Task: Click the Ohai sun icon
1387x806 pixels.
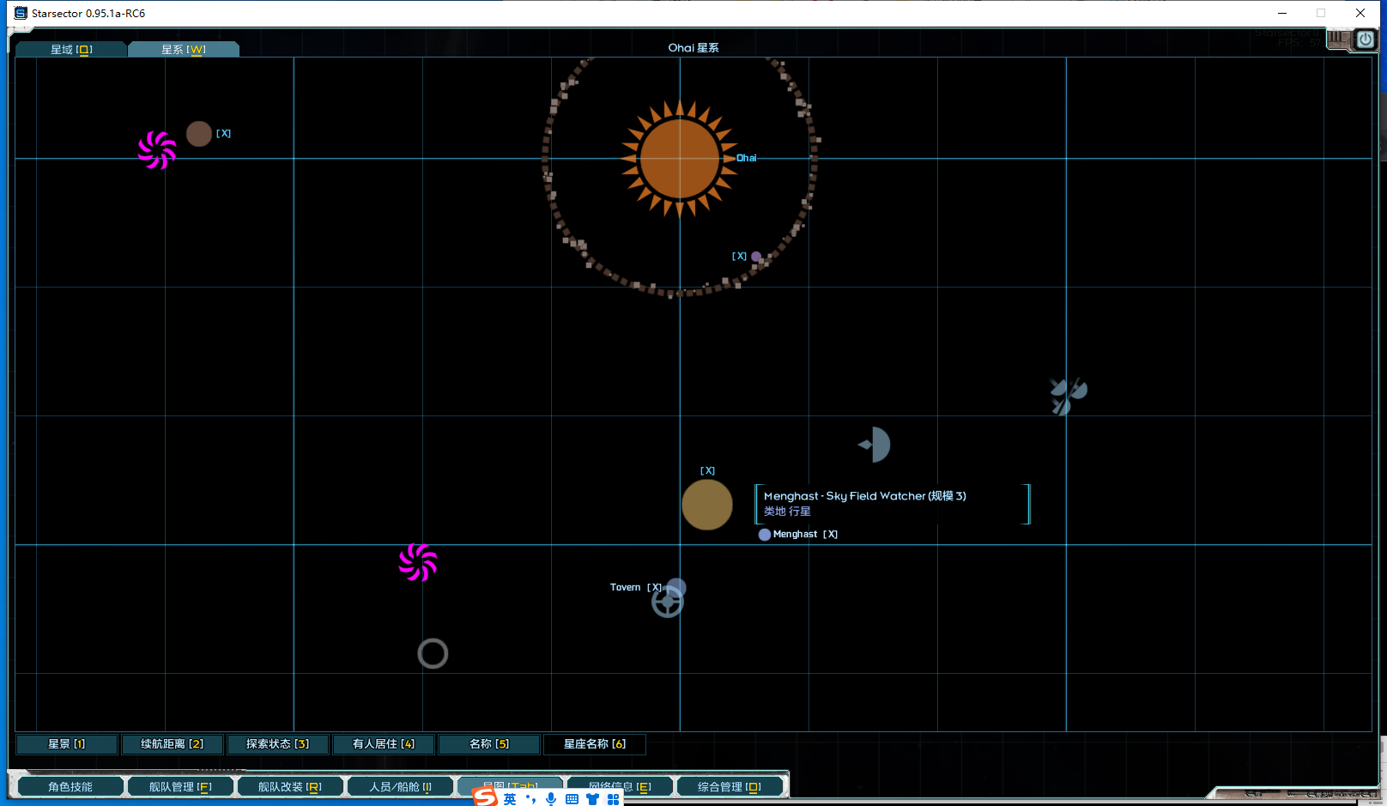Action: [x=680, y=158]
